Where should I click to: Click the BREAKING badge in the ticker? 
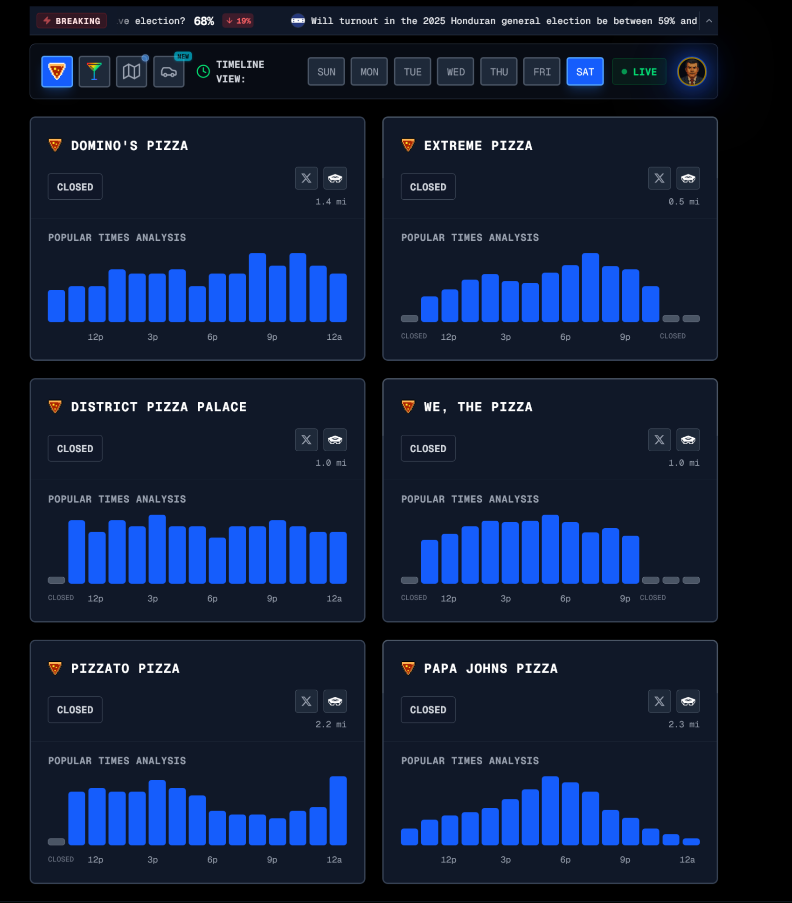click(72, 21)
